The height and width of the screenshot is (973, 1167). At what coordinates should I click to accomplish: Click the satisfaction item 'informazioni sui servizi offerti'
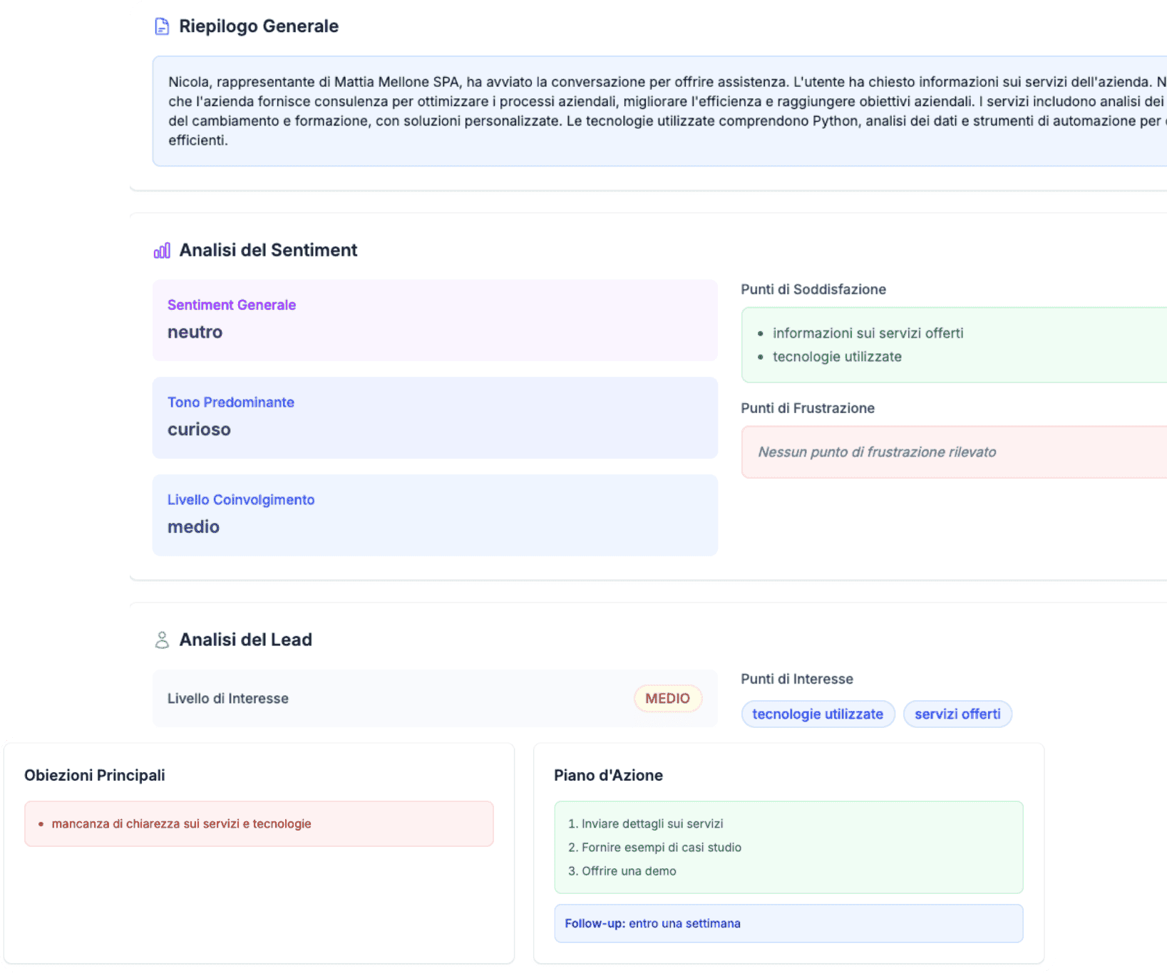pos(868,333)
